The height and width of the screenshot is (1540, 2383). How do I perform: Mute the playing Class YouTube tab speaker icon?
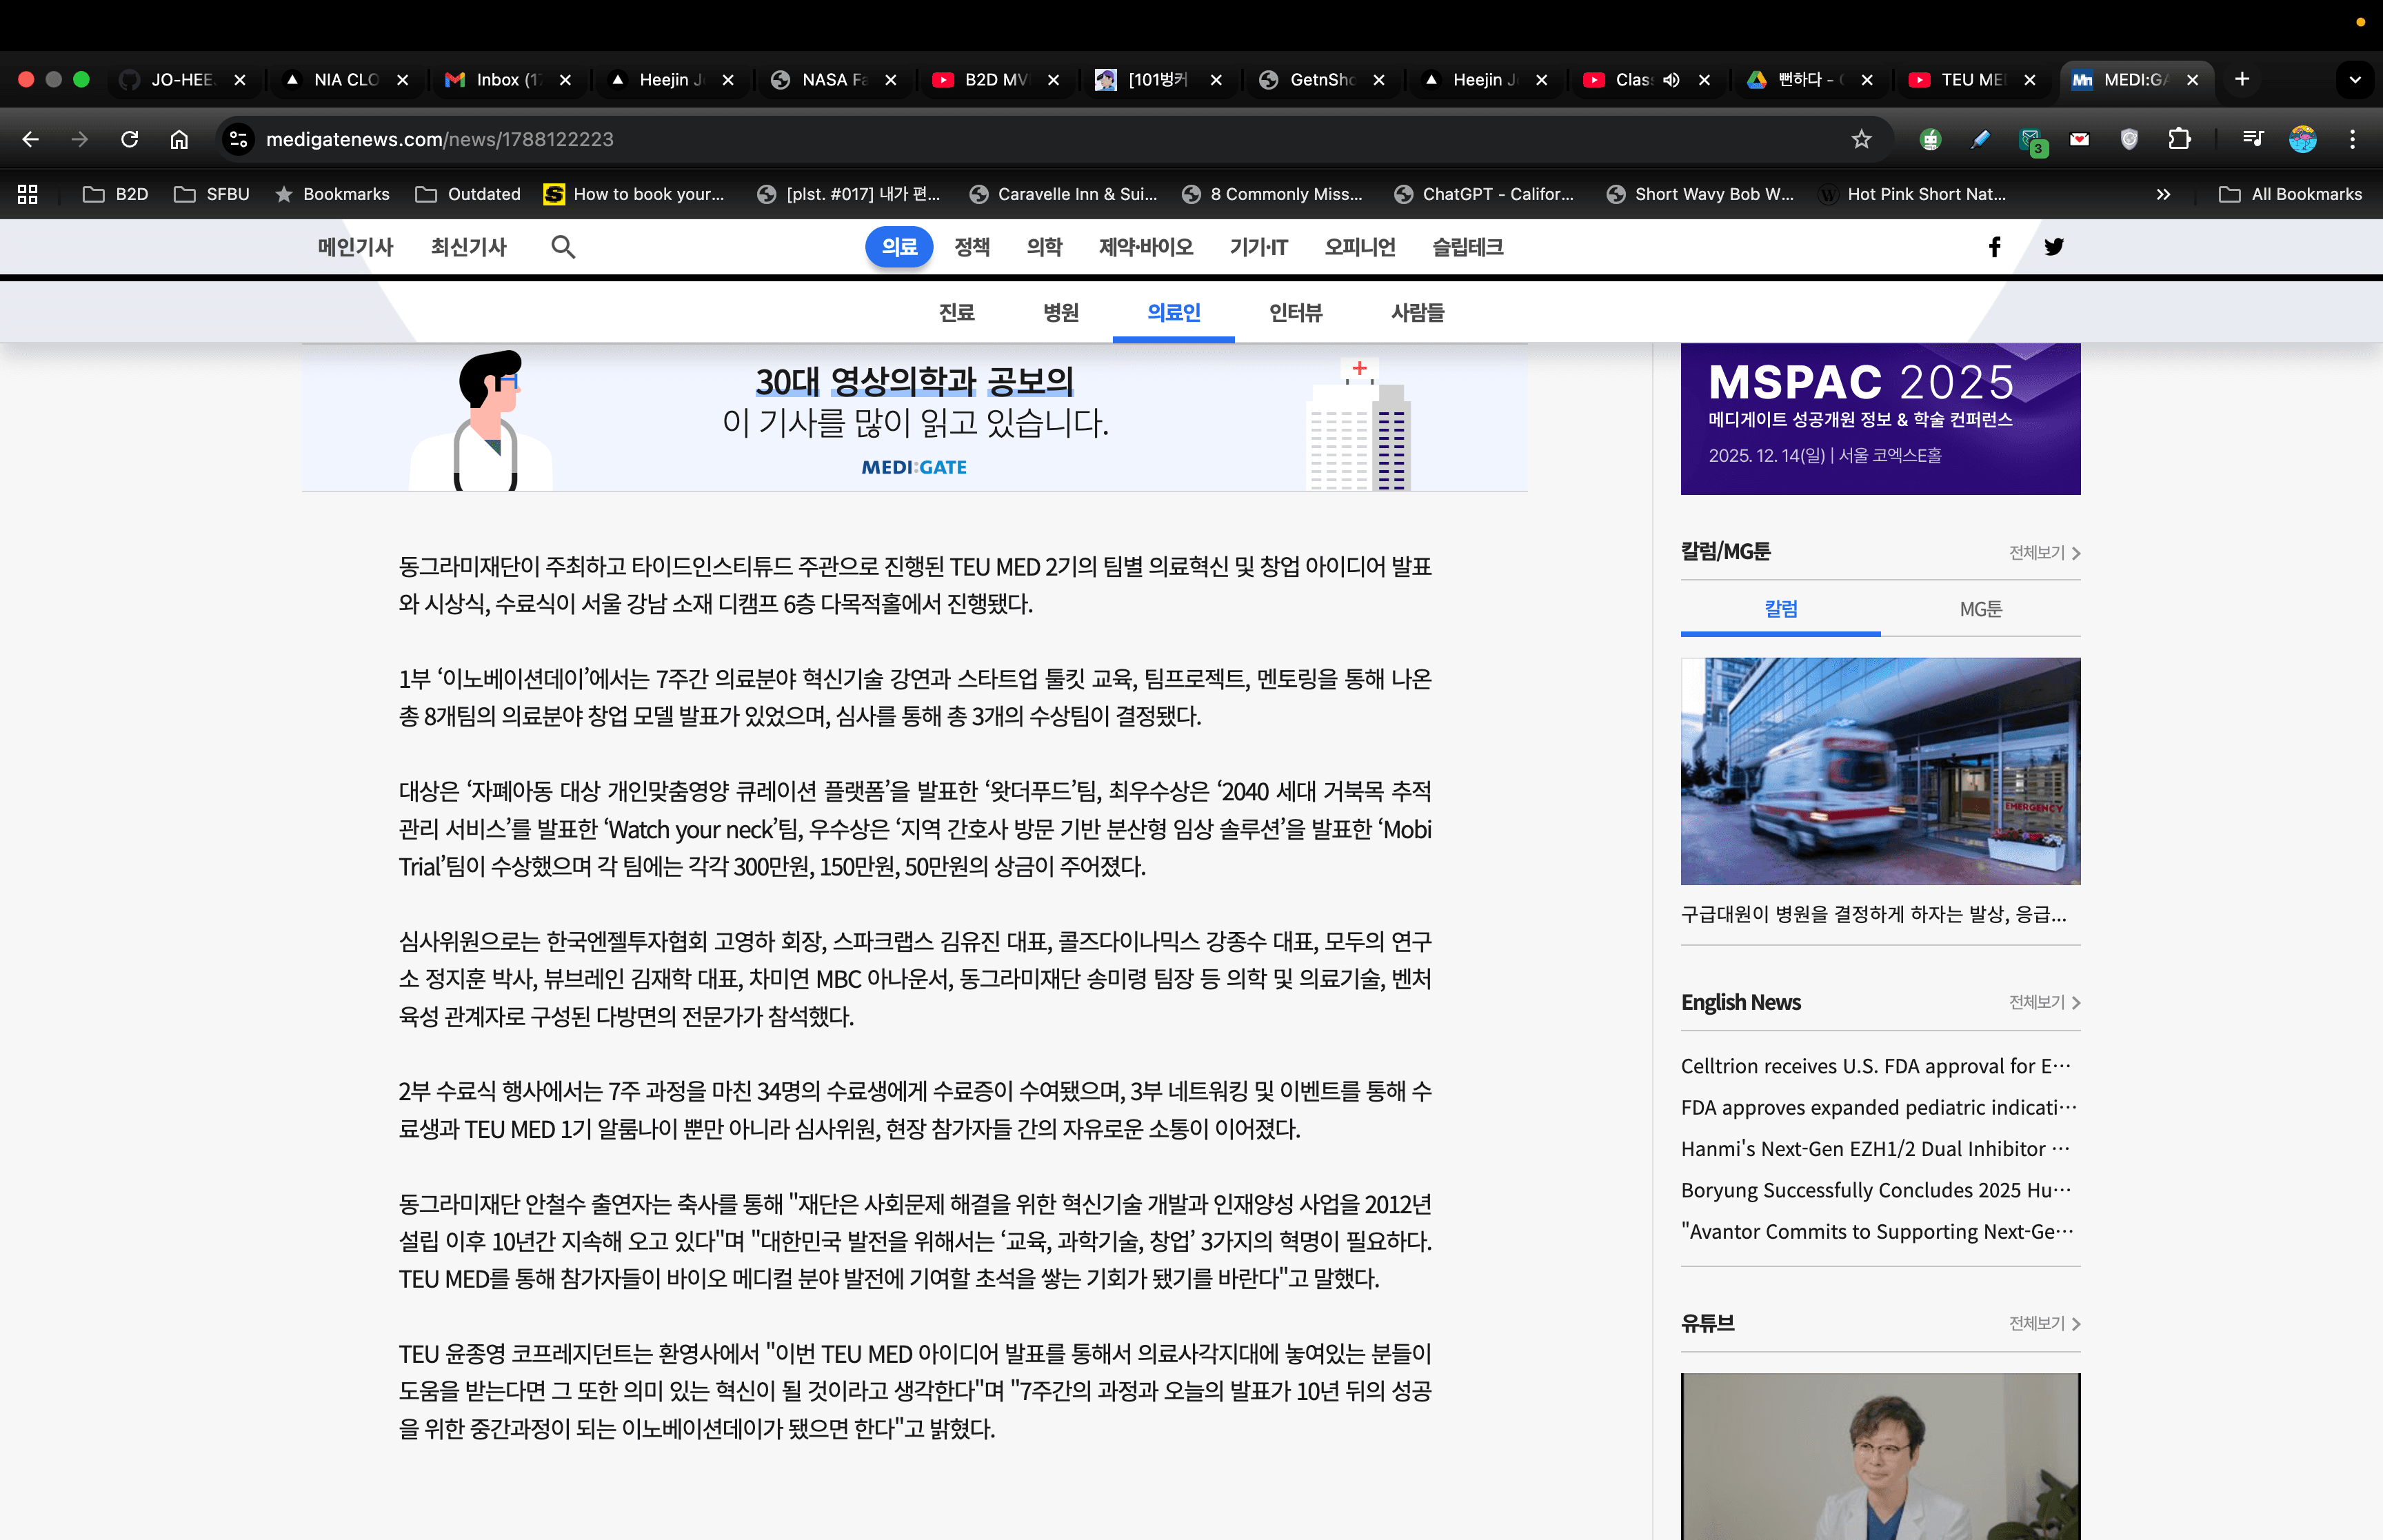(1670, 80)
